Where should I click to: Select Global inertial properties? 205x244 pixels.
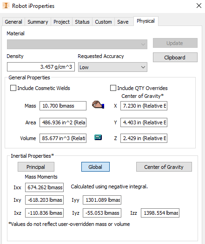pos(95,167)
